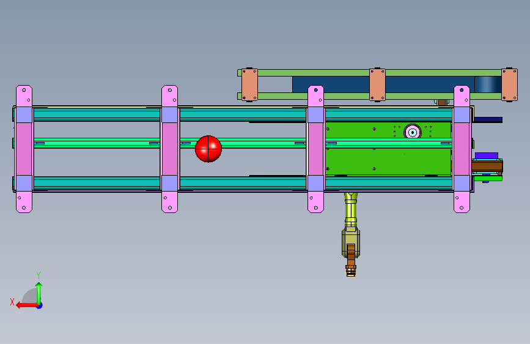Select the leftmost orange bracket on upper frame
Screen dimensions: 530x344
(x=249, y=84)
